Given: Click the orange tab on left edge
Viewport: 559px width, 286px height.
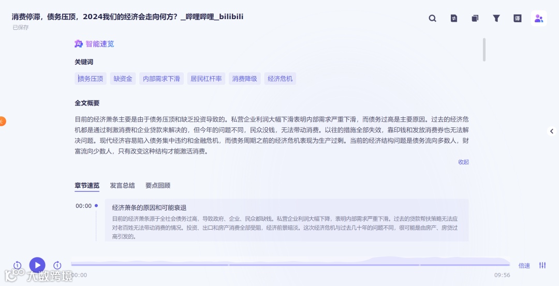Looking at the screenshot, I should [x=3, y=121].
